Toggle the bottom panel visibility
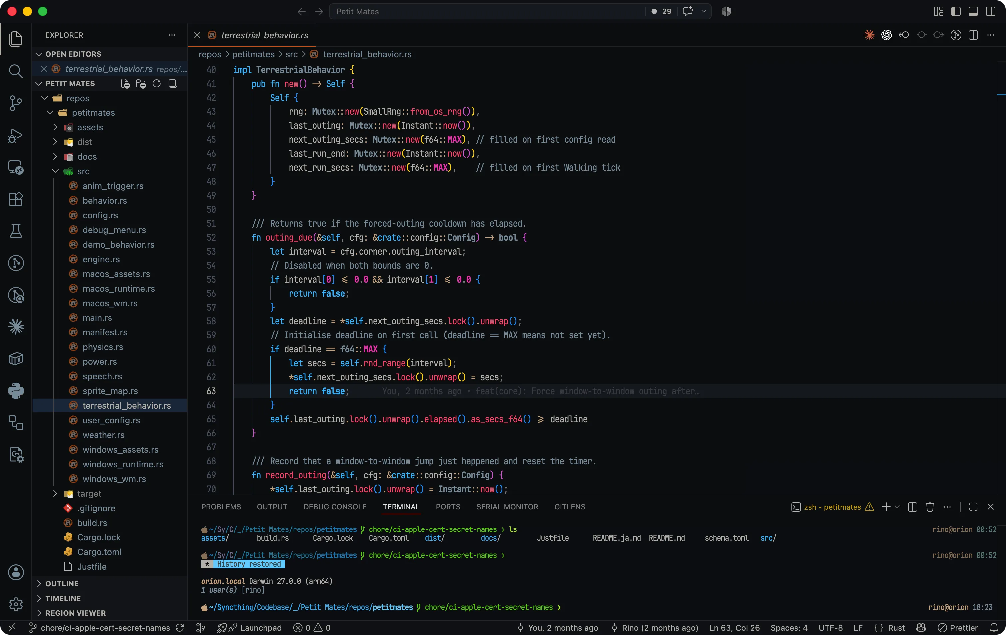 tap(973, 12)
